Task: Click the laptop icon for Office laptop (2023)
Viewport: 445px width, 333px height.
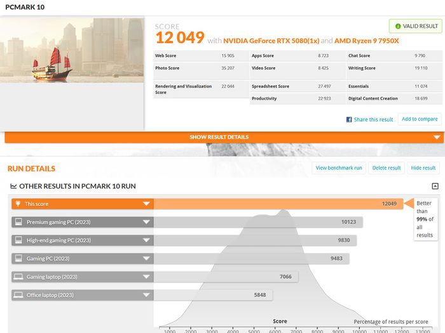Action: coord(18,295)
